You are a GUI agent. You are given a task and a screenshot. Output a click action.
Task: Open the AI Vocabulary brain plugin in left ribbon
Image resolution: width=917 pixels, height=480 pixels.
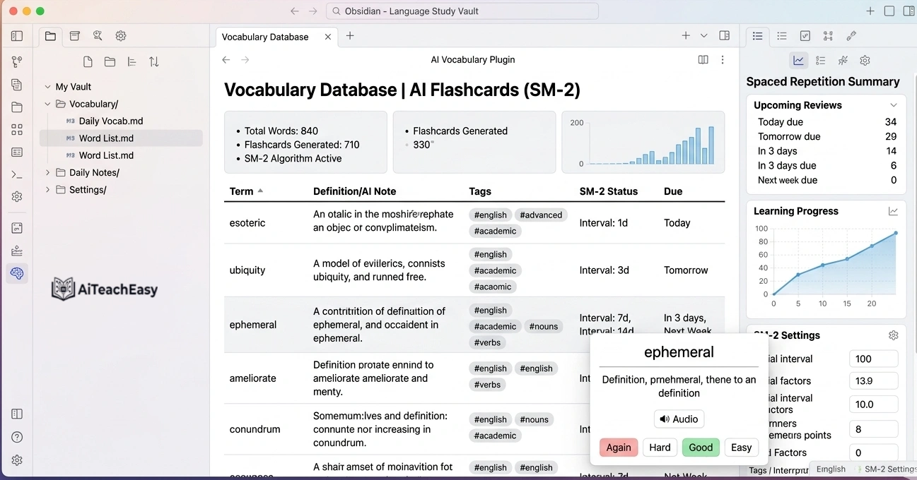click(16, 273)
